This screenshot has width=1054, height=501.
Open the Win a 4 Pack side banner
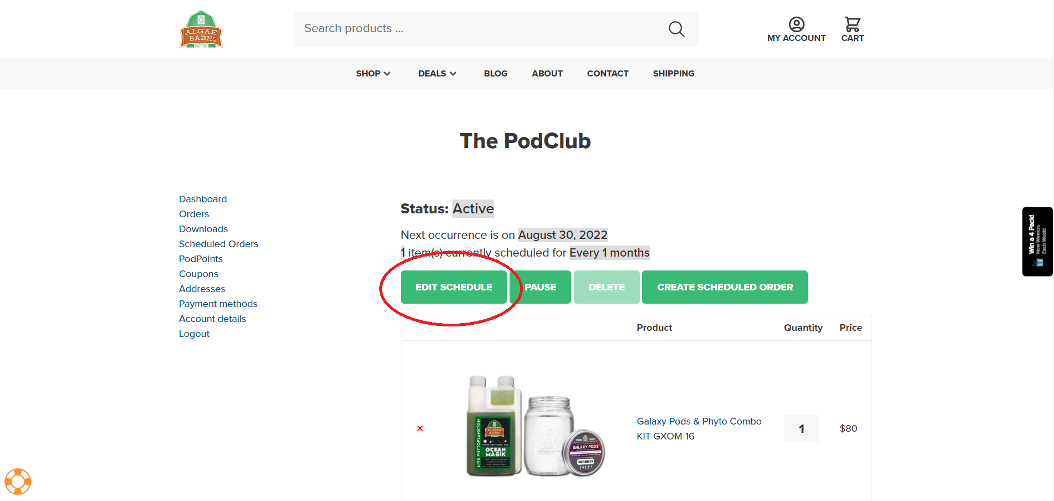(1037, 242)
